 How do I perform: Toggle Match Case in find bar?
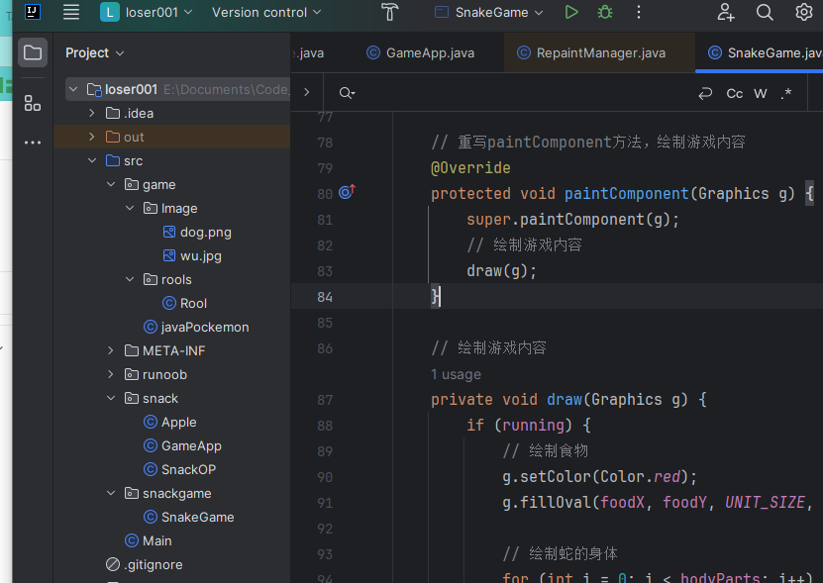734,93
